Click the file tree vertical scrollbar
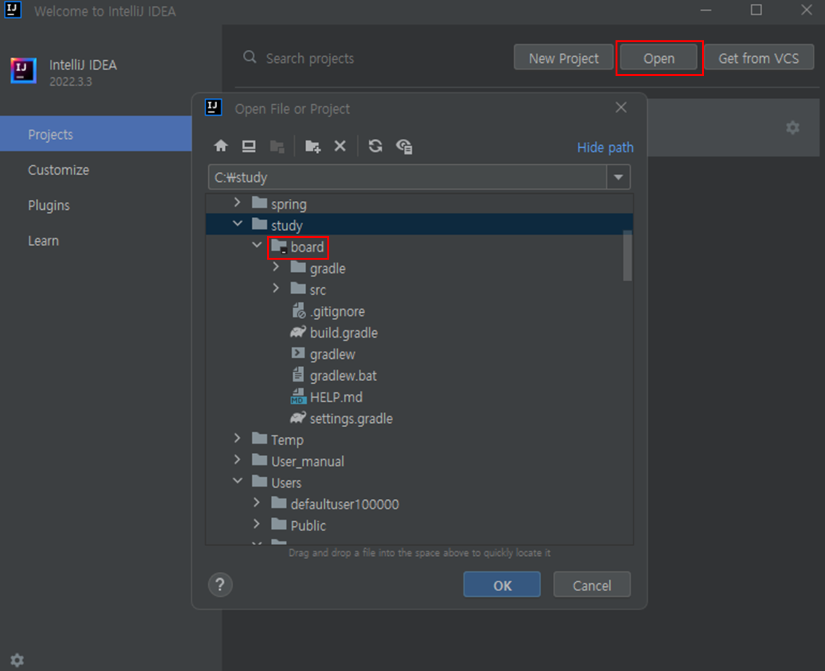 [x=628, y=256]
